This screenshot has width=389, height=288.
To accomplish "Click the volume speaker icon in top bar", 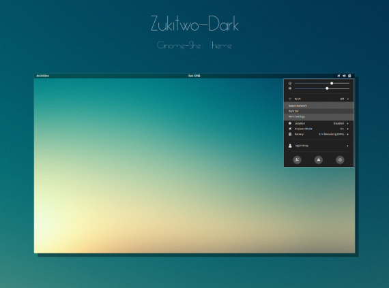I will (344, 76).
